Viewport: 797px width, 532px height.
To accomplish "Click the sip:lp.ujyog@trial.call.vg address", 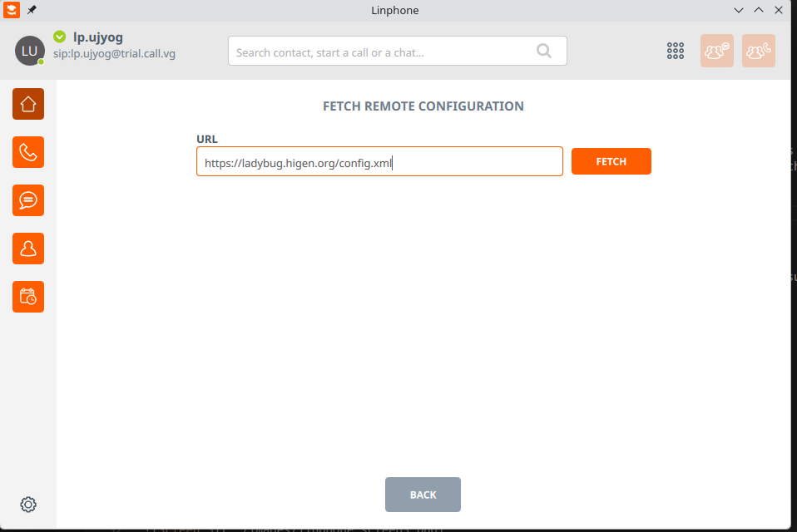I will 114,54.
